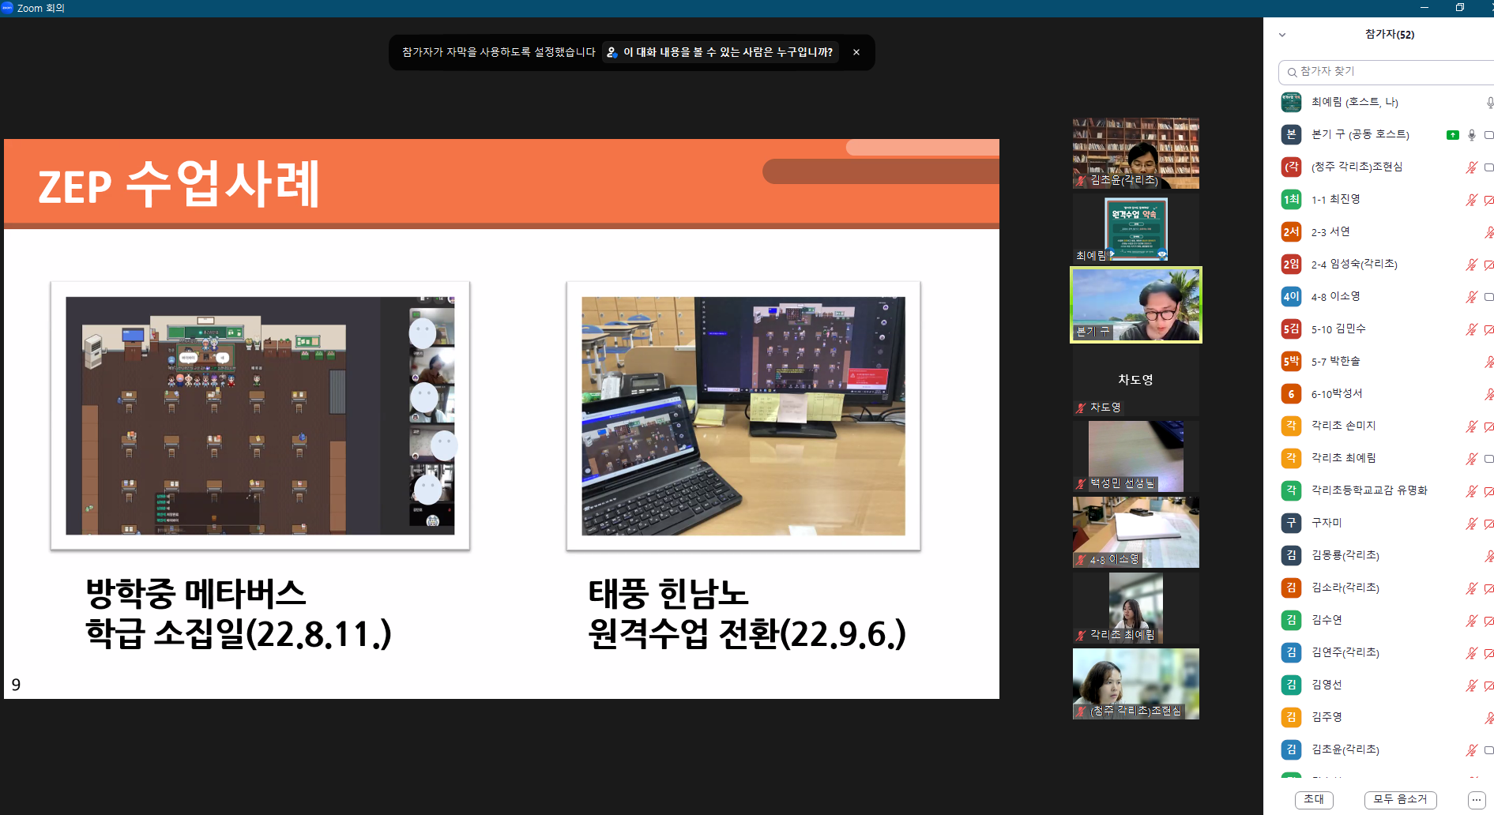This screenshot has height=815, width=1494.
Task: Click the Zoom logo in the title bar
Action: [x=7, y=8]
